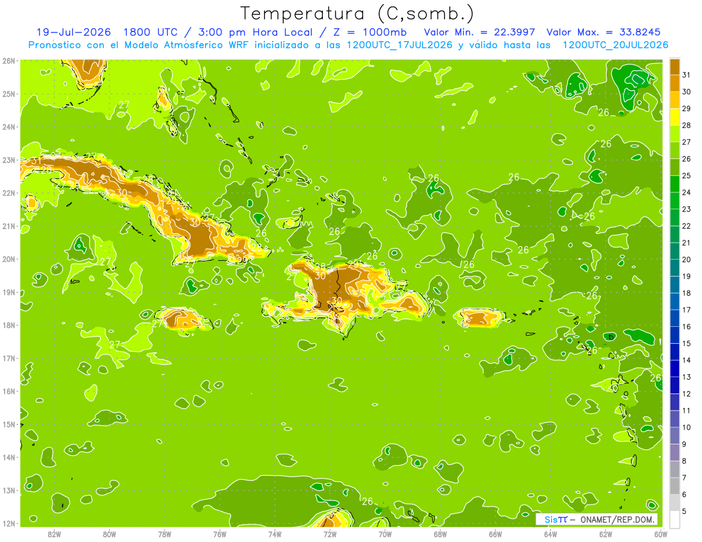The image size is (702, 542).
Task: Click the legend value label 14
Action: [686, 360]
